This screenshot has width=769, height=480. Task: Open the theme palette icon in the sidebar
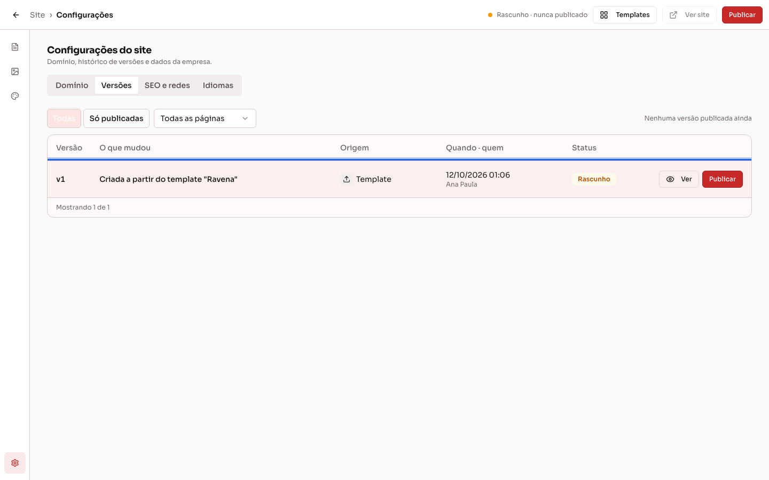(15, 96)
